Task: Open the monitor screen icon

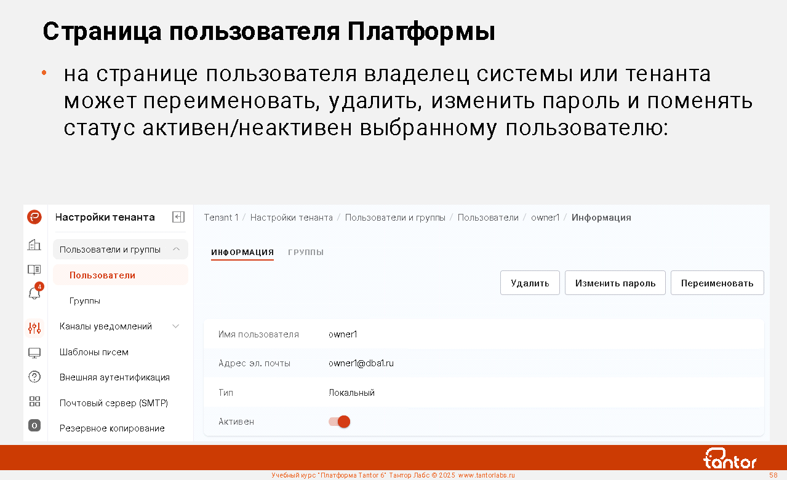Action: point(34,353)
